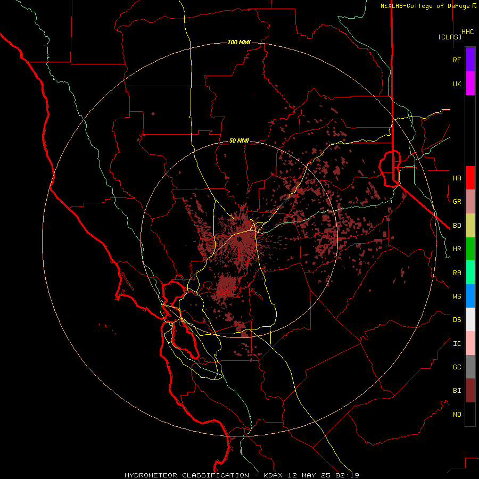Image resolution: width=479 pixels, height=479 pixels.
Task: Click the radar site center at KDAX
Action: [x=240, y=239]
